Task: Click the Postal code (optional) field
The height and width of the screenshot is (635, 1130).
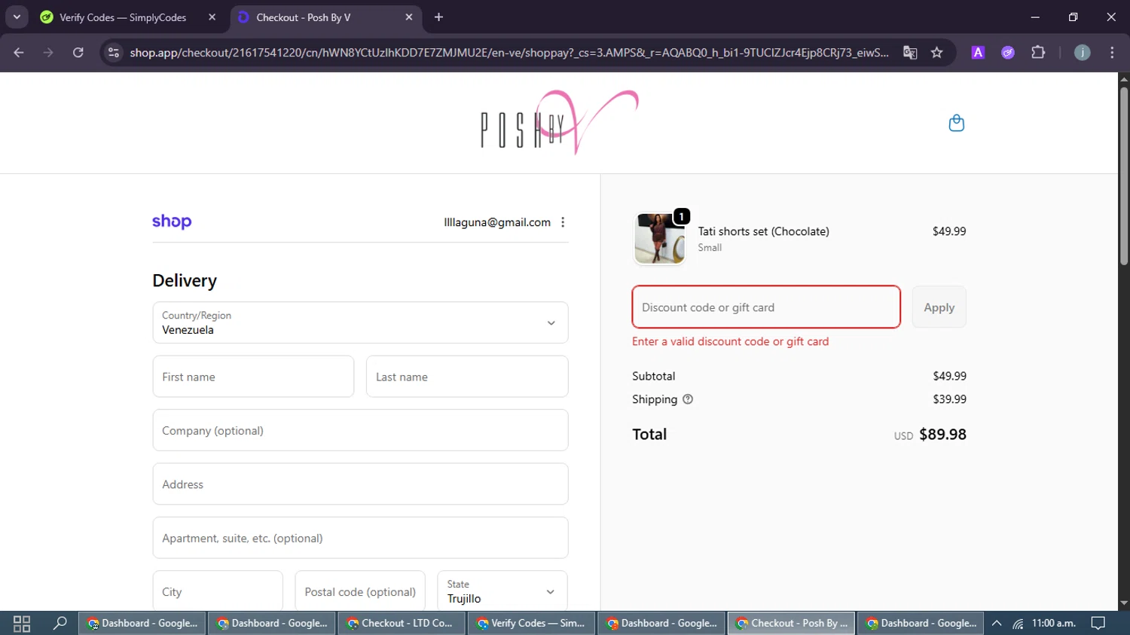Action: pos(360,591)
